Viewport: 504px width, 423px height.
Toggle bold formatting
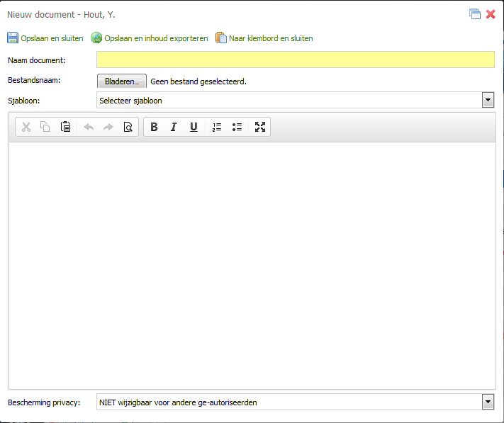pyautogui.click(x=154, y=127)
